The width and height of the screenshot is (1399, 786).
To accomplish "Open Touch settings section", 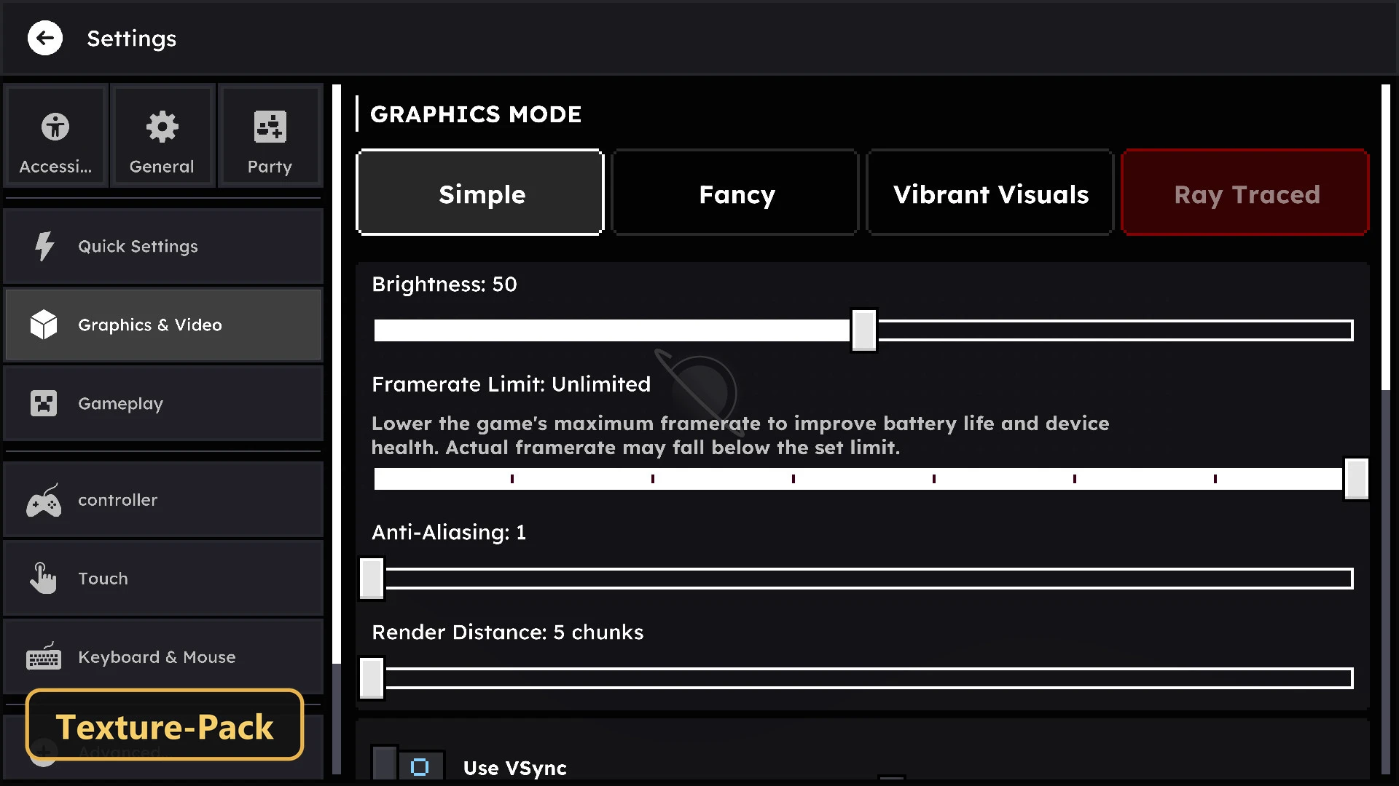I will click(163, 579).
